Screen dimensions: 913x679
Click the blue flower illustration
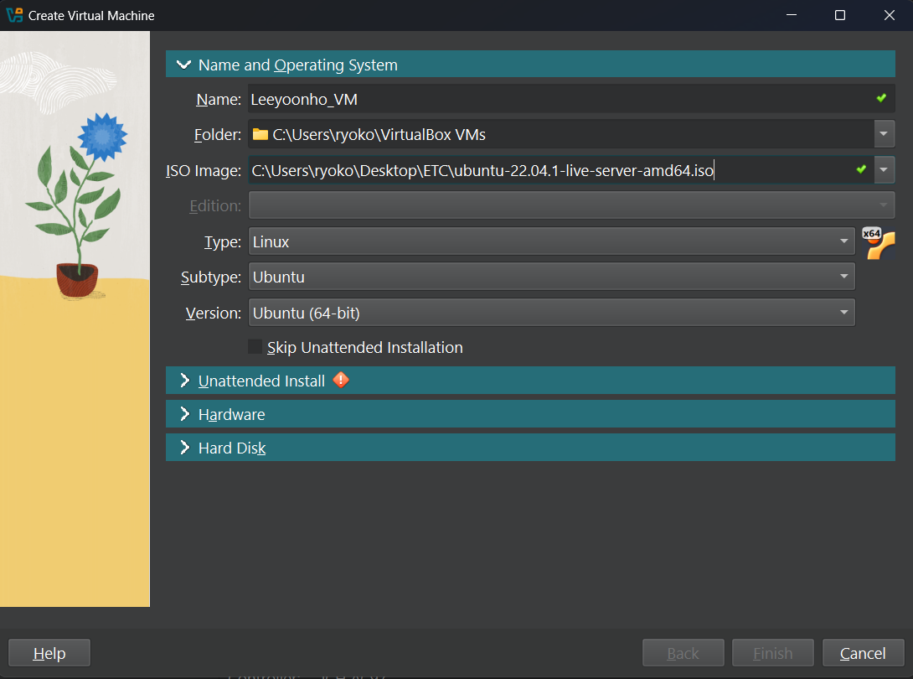coord(102,134)
